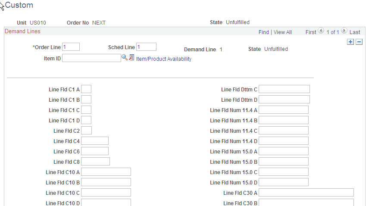Viewport: 372px width, 206px height.
Task: Add a new demand line row
Action: 350,42
